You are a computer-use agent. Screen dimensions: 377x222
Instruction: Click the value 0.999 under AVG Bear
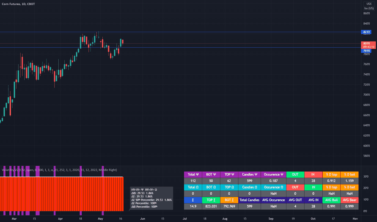[349, 206]
